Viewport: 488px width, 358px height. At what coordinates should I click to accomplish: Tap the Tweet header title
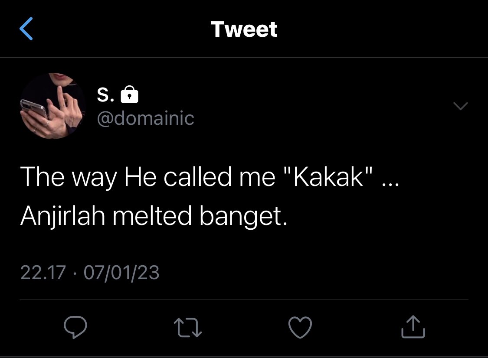click(x=244, y=29)
